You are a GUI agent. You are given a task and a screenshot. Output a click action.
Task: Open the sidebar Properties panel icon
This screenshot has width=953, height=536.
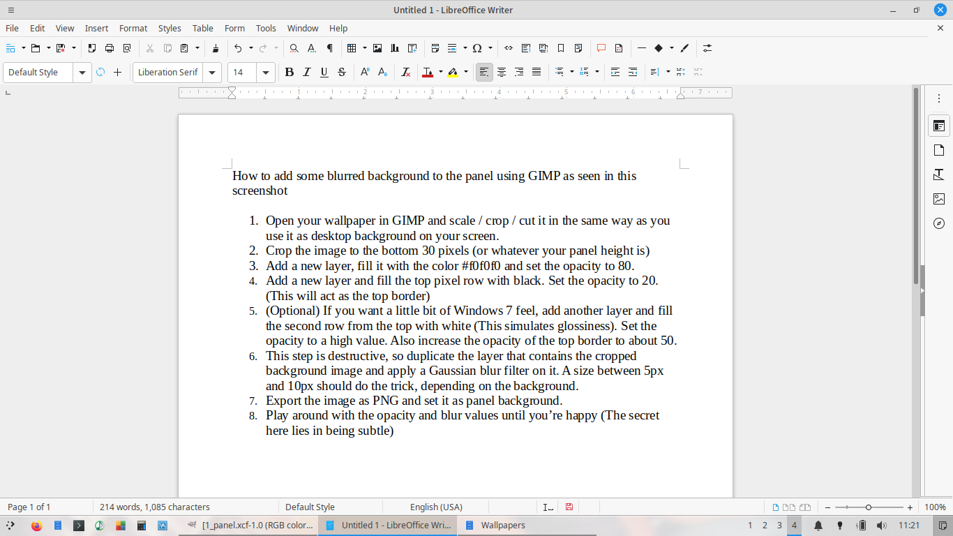click(x=939, y=126)
